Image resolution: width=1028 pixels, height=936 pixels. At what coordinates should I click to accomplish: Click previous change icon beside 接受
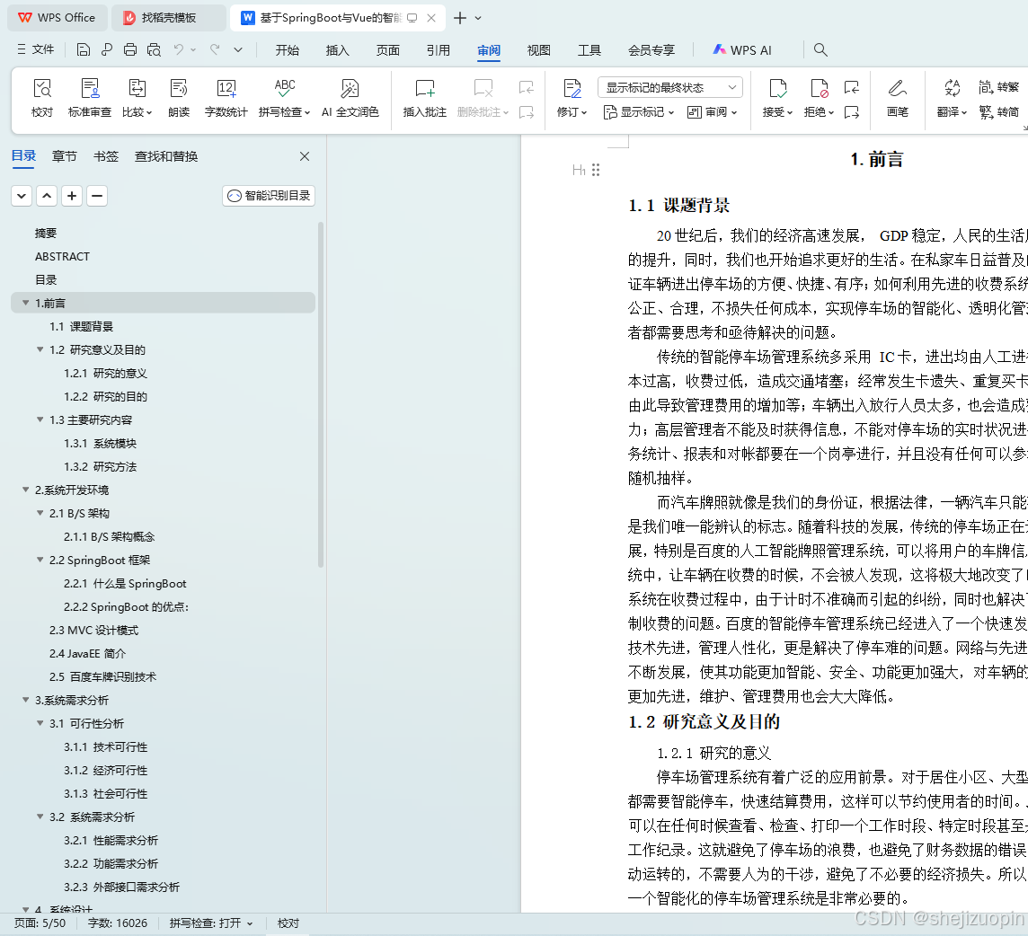[x=852, y=87]
